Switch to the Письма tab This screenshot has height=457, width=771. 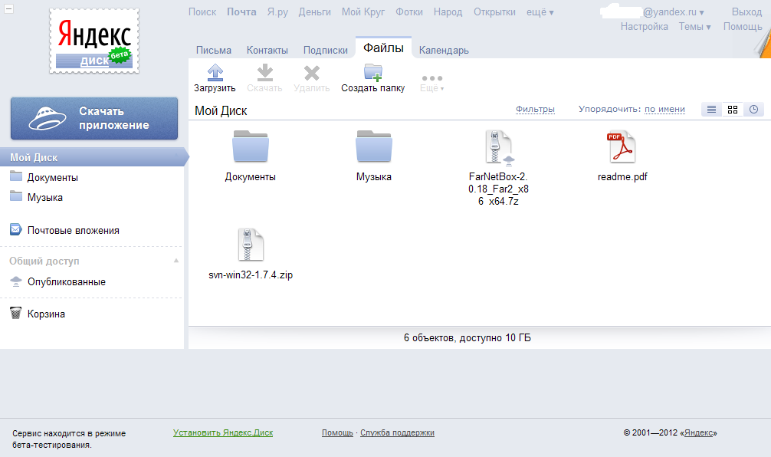[x=214, y=51]
